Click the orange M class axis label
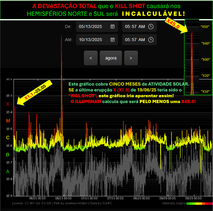 [x=8, y=121]
